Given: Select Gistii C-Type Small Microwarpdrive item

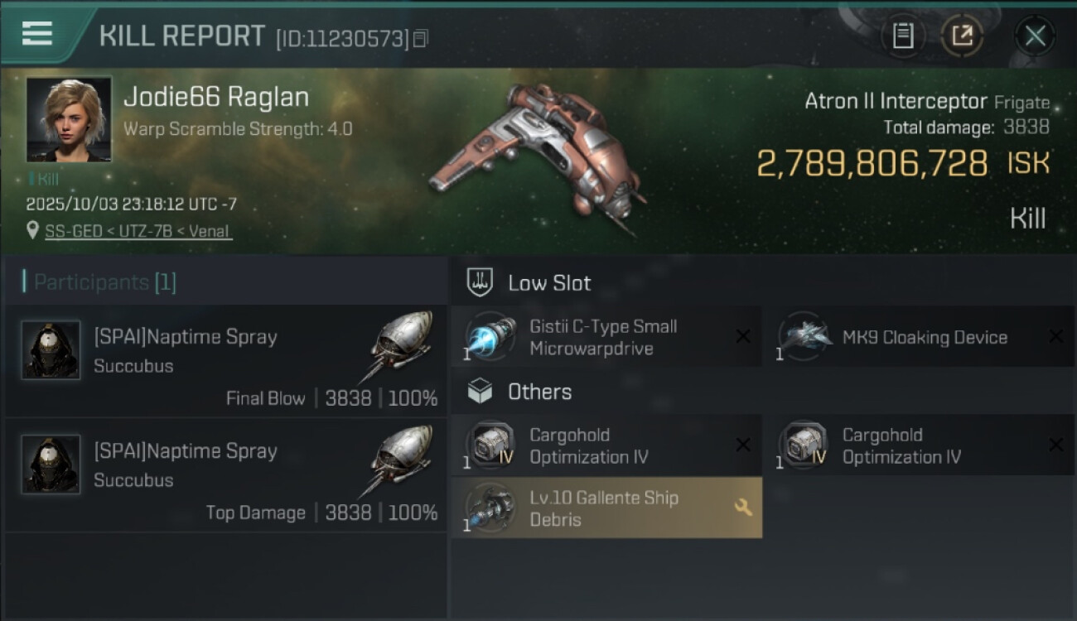Looking at the screenshot, I should pos(605,337).
